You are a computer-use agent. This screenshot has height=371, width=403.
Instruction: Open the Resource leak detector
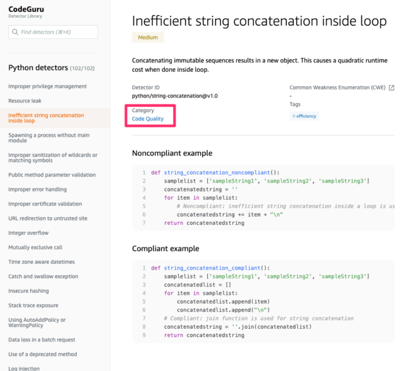tap(25, 101)
